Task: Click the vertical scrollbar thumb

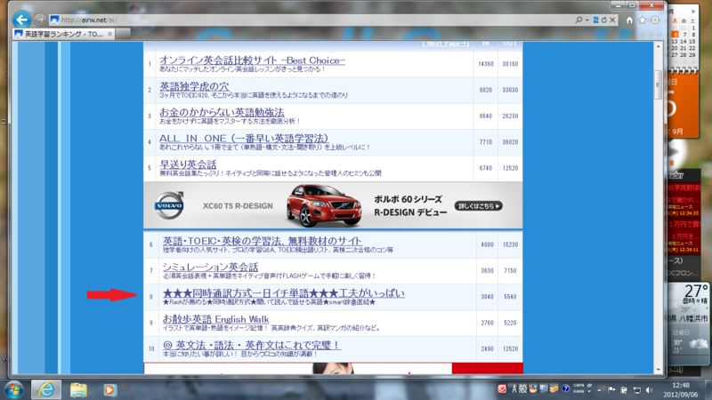Action: click(659, 84)
